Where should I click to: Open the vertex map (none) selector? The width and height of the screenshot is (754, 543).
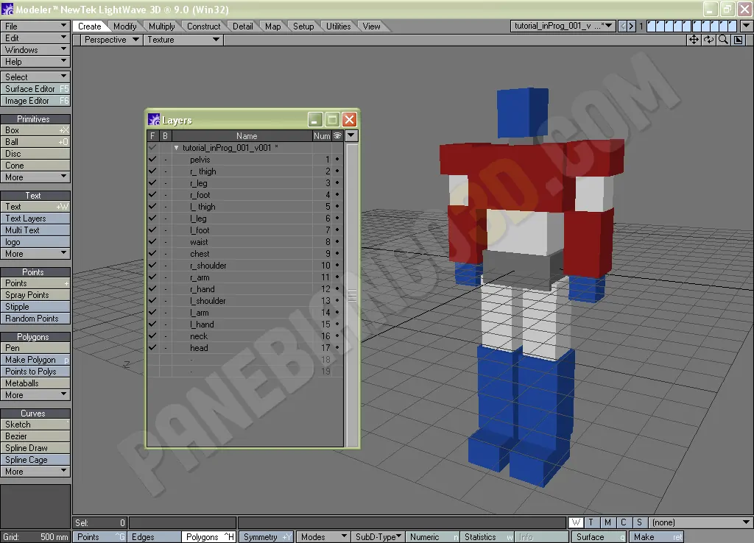tap(700, 522)
